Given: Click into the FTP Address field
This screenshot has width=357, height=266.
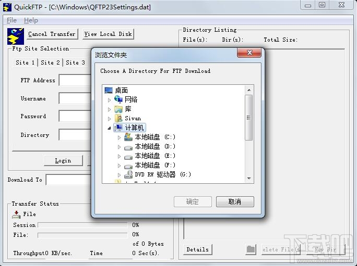Looking at the screenshot, I should point(75,80).
